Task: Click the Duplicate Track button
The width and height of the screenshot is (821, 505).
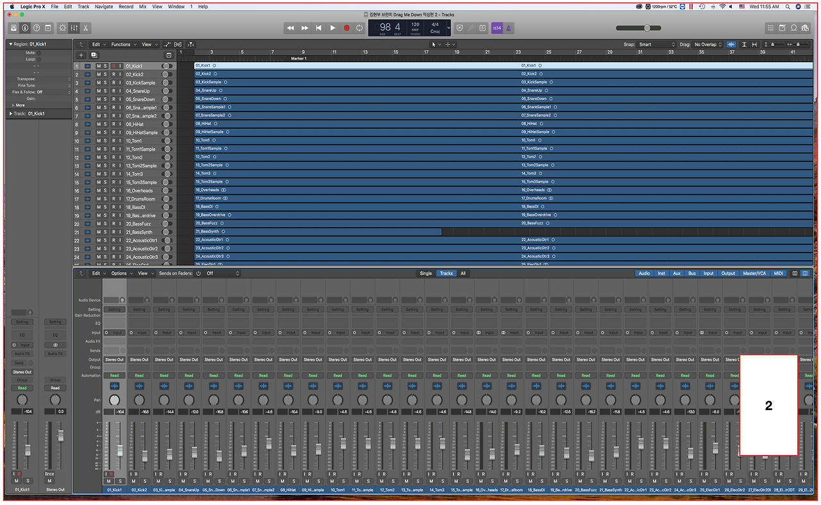Action: click(94, 55)
